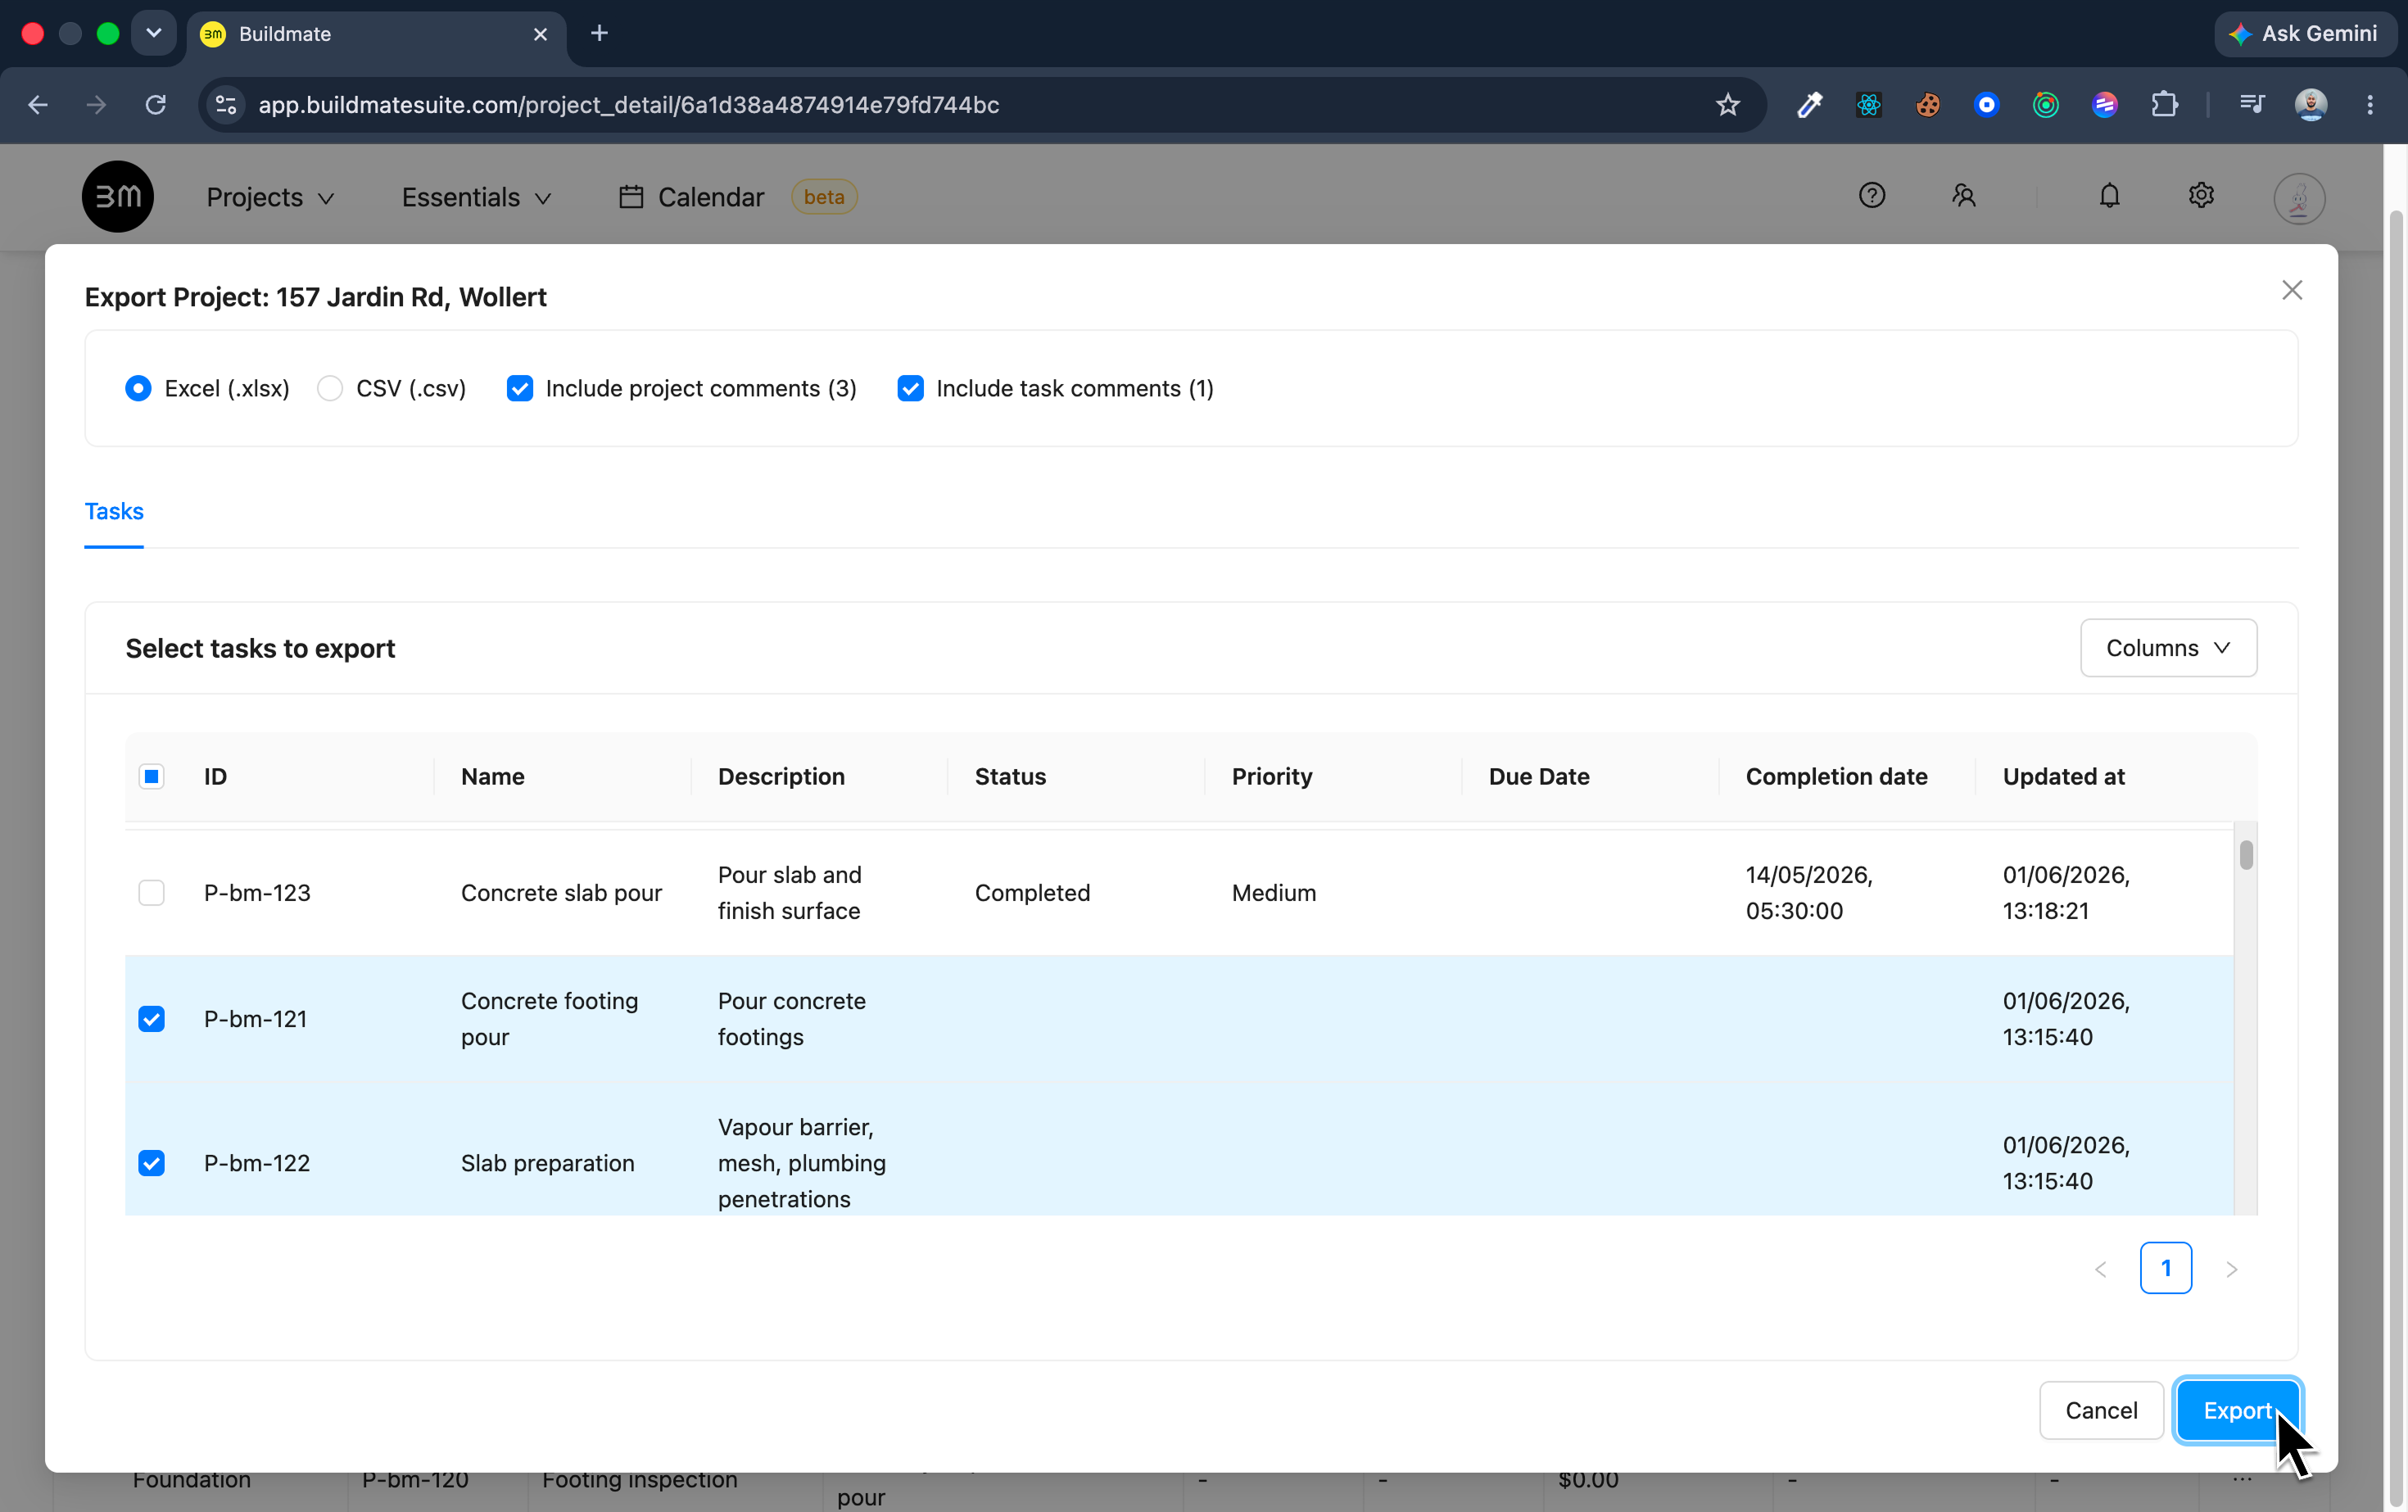Bookmark page with the star icon

[1727, 105]
